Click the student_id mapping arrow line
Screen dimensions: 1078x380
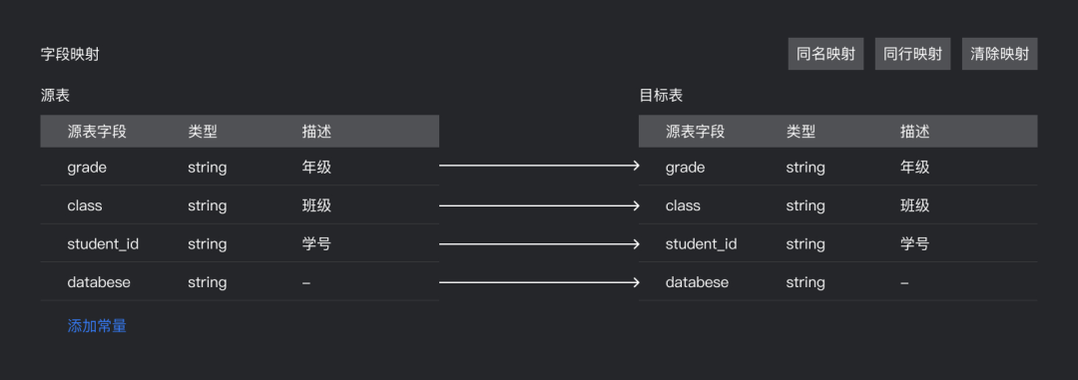pos(539,244)
